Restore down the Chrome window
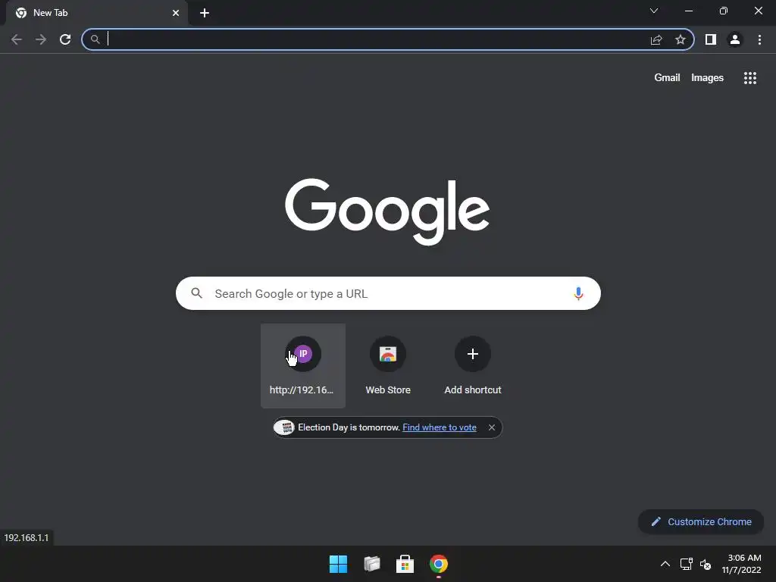Screen dimensions: 776x582 724,11
